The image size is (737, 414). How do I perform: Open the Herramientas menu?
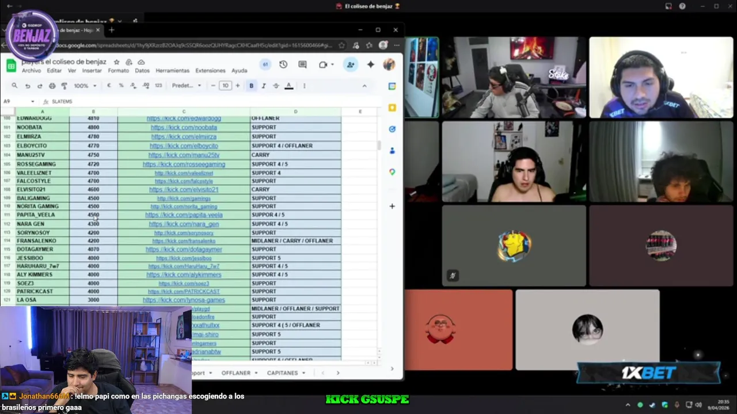[172, 71]
